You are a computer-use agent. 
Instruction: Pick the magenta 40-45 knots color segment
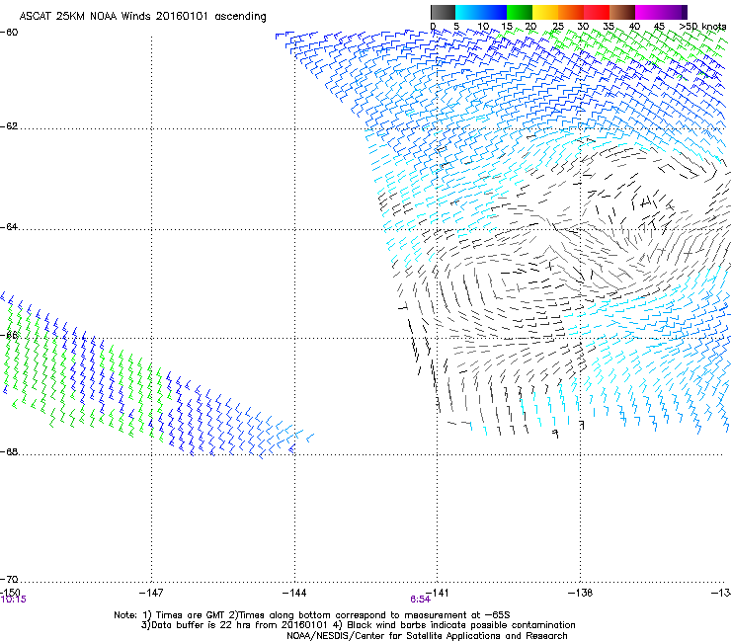pyautogui.click(x=648, y=12)
